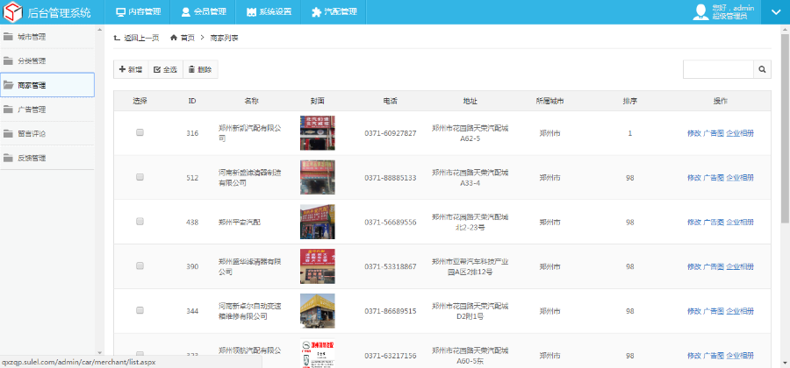Viewport: 790px width, 368px height.
Task: Click the search magnifier icon button
Action: click(x=763, y=69)
